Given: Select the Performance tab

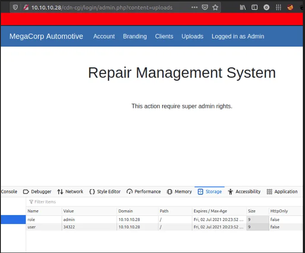Looking at the screenshot, I should click(x=144, y=192).
